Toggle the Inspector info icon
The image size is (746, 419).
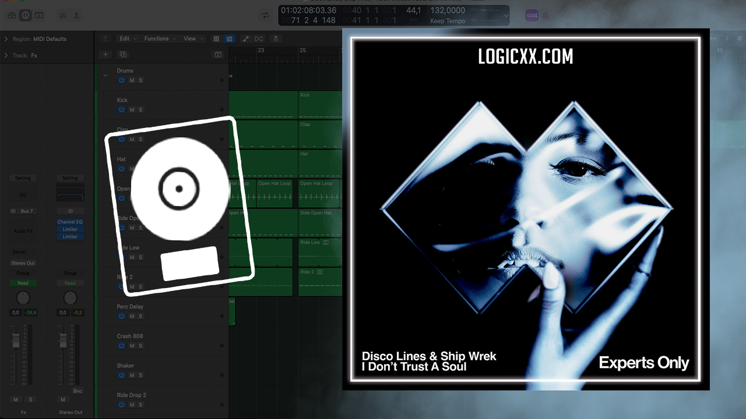tap(26, 15)
